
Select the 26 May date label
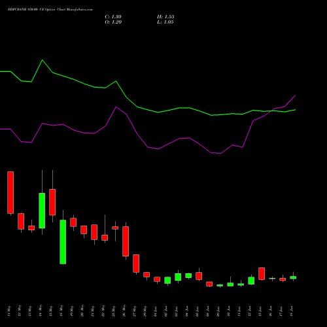coord(124,311)
